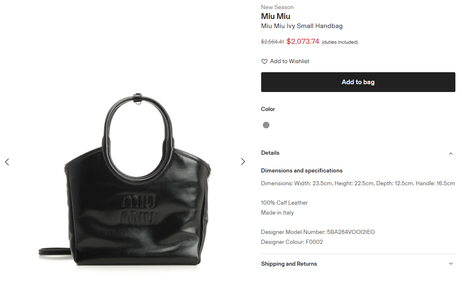Click the crossed-out original price $2,564.41
Image resolution: width=462 pixels, height=295 pixels.
click(x=272, y=42)
